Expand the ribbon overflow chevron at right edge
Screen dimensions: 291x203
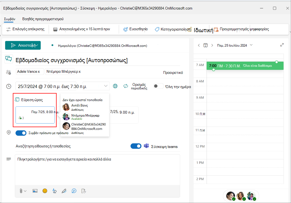tap(290, 32)
